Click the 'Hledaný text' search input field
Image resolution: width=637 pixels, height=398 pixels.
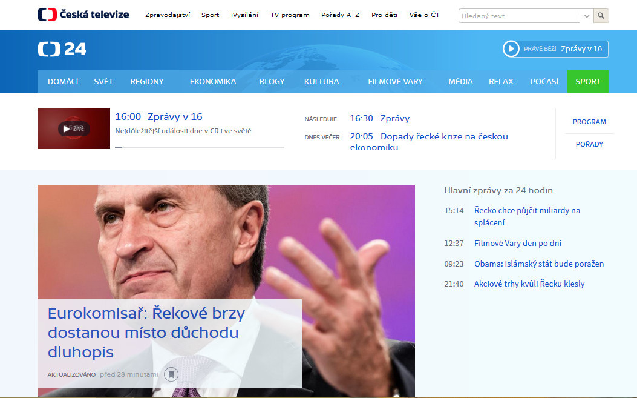(517, 15)
